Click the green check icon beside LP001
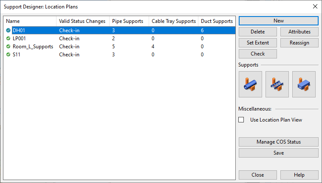Image resolution: width=322 pixels, height=183 pixels. 8,38
